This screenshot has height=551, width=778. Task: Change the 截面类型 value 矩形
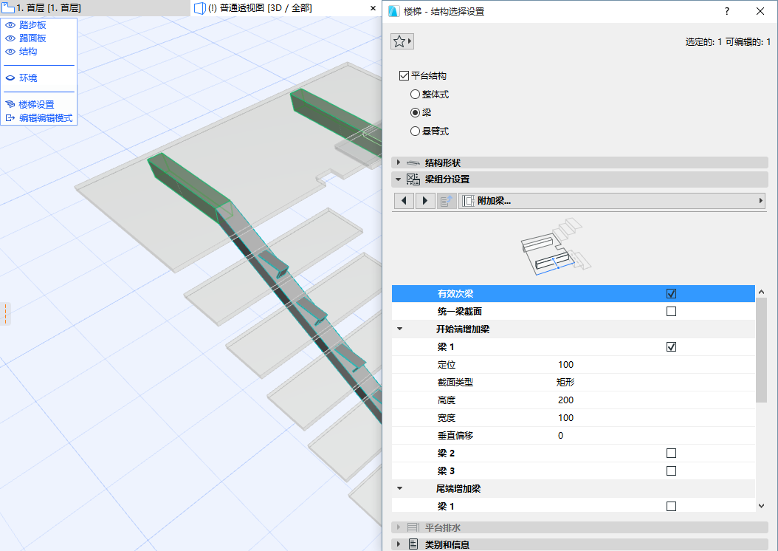pos(565,382)
